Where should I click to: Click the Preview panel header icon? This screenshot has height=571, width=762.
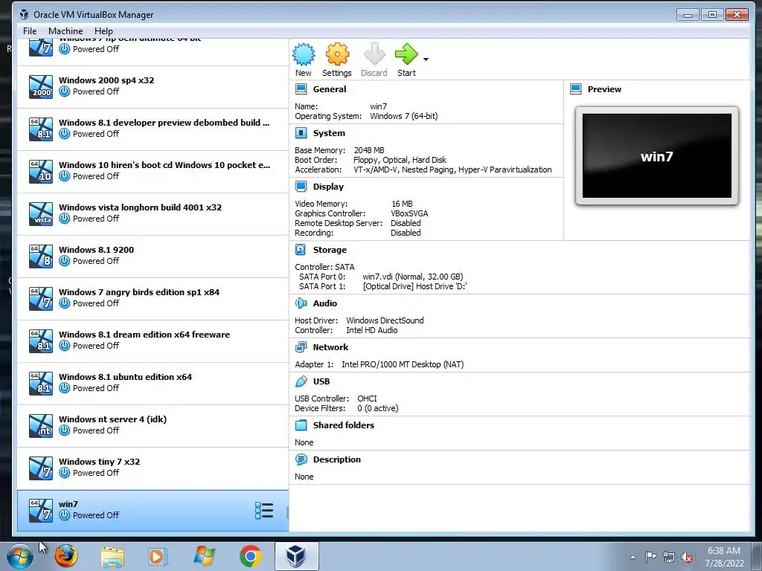tap(576, 89)
